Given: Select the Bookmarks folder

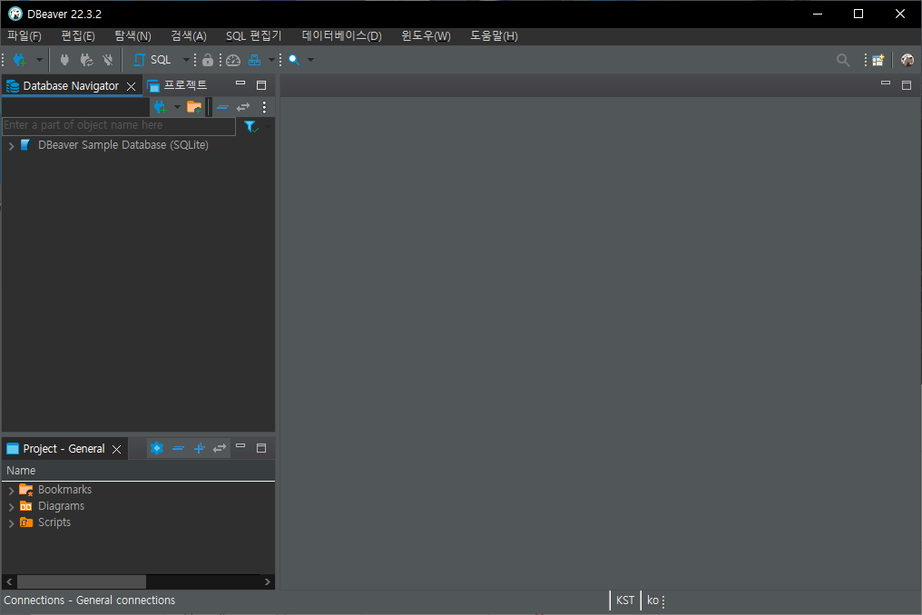Looking at the screenshot, I should (55, 490).
